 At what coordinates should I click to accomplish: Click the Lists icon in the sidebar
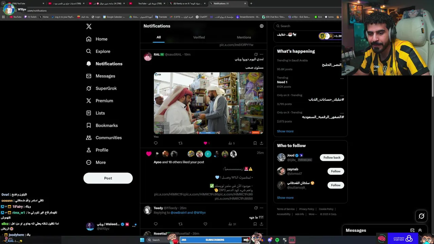pos(89,113)
